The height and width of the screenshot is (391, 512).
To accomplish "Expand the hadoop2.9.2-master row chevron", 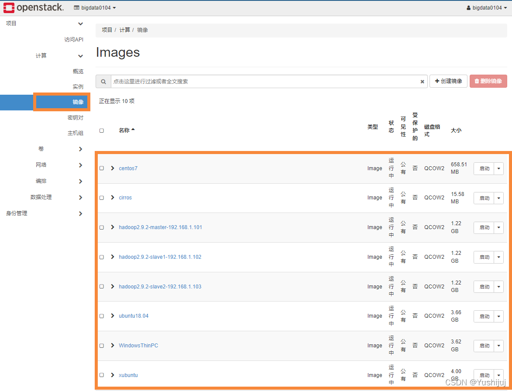I will (x=113, y=227).
